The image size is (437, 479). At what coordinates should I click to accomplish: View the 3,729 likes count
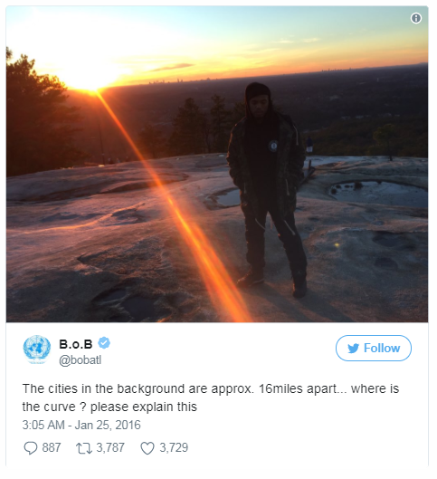[x=174, y=448]
